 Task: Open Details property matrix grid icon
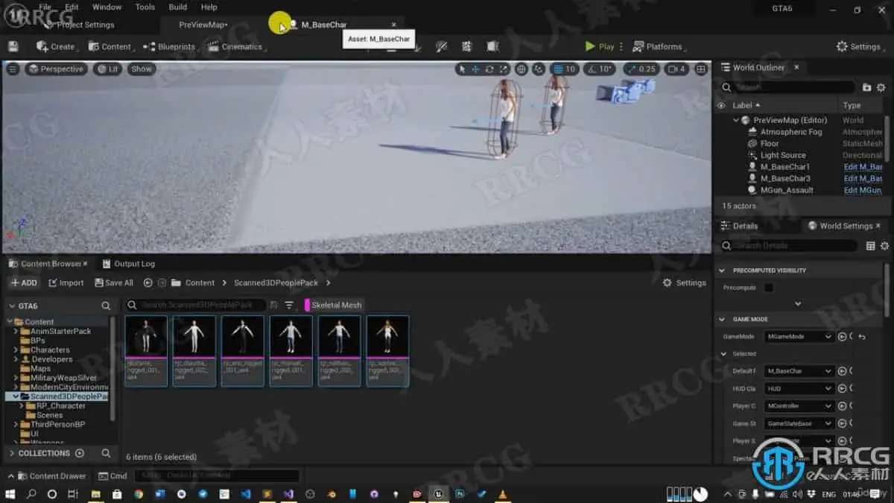coord(871,245)
